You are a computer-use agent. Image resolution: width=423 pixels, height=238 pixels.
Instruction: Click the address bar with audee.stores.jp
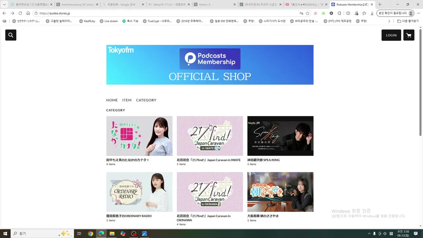pos(165,13)
